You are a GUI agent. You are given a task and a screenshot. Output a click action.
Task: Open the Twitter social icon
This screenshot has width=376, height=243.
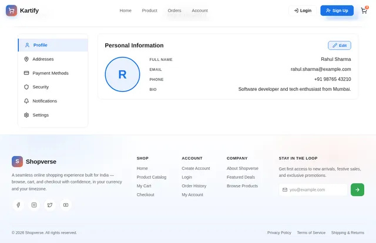[x=50, y=205]
